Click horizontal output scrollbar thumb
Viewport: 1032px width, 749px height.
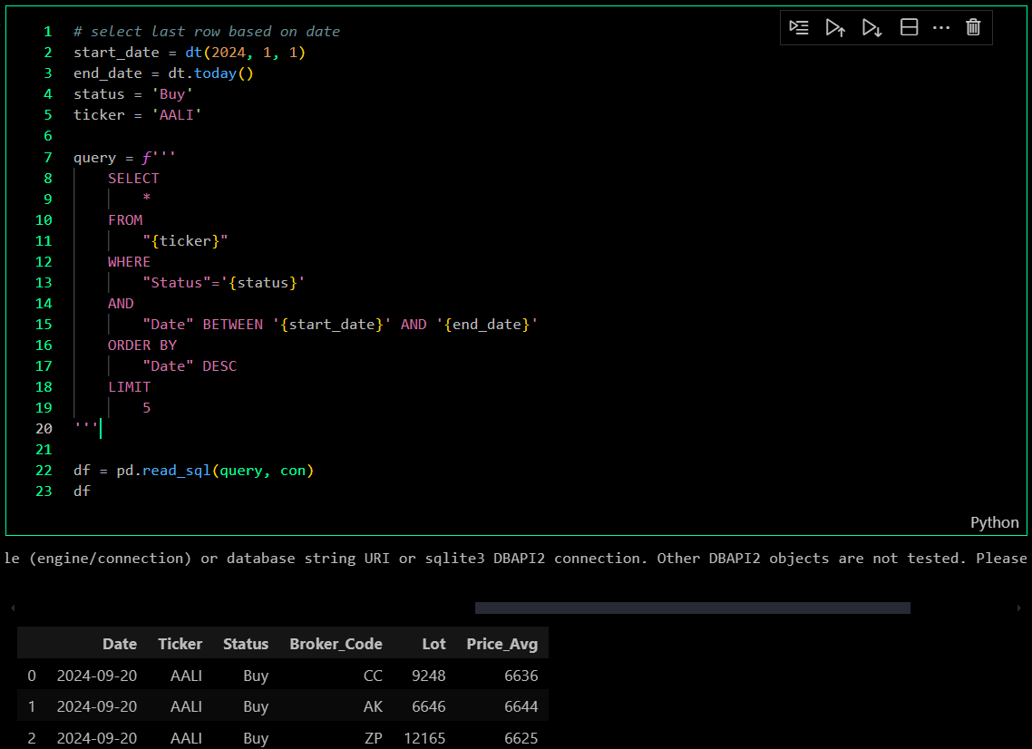(693, 608)
